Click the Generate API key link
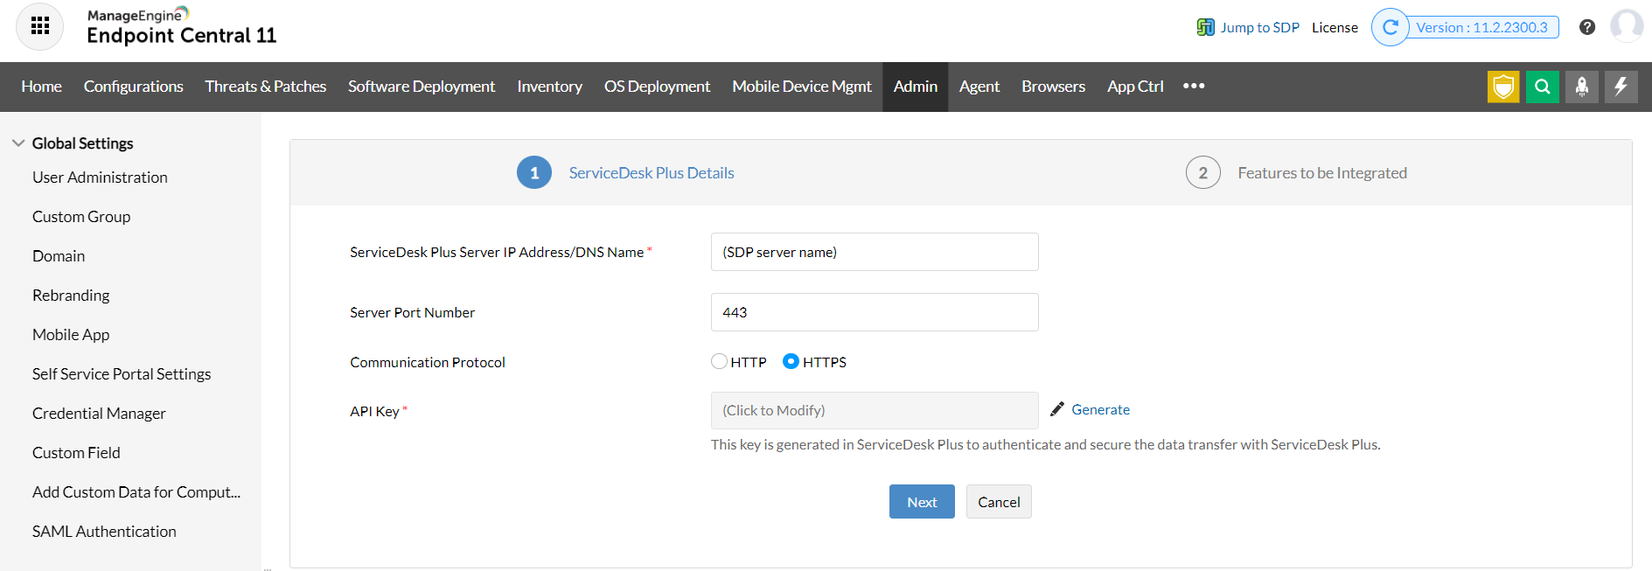 pos(1100,409)
